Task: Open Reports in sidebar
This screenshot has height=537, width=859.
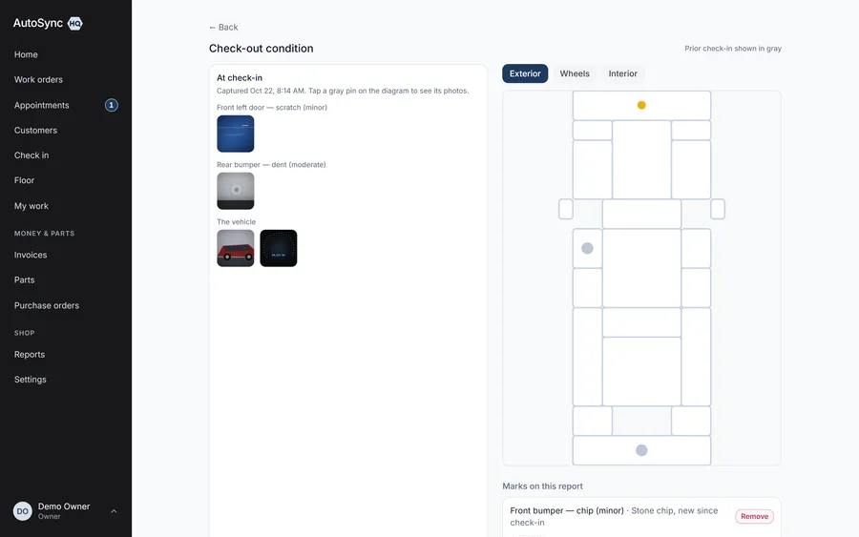Action: pyautogui.click(x=30, y=355)
